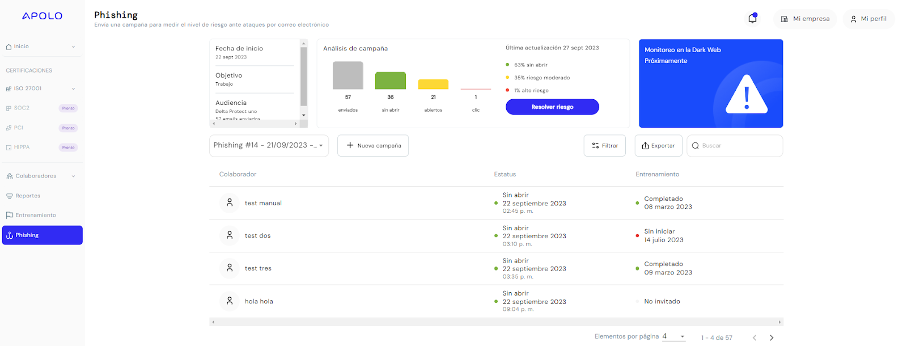This screenshot has height=346, width=907.
Task: Click the user avatar icon for test manual
Action: pos(230,202)
